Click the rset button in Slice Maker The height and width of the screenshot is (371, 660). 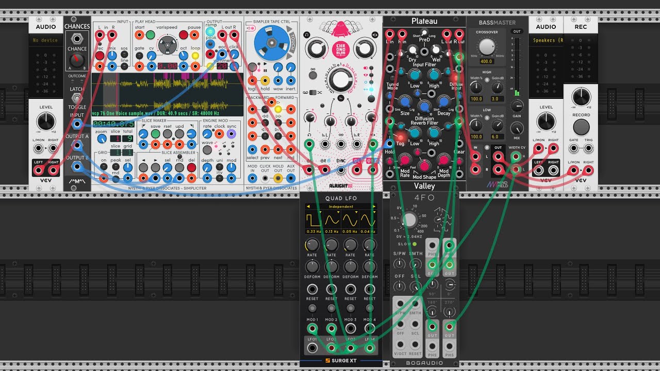168,134
